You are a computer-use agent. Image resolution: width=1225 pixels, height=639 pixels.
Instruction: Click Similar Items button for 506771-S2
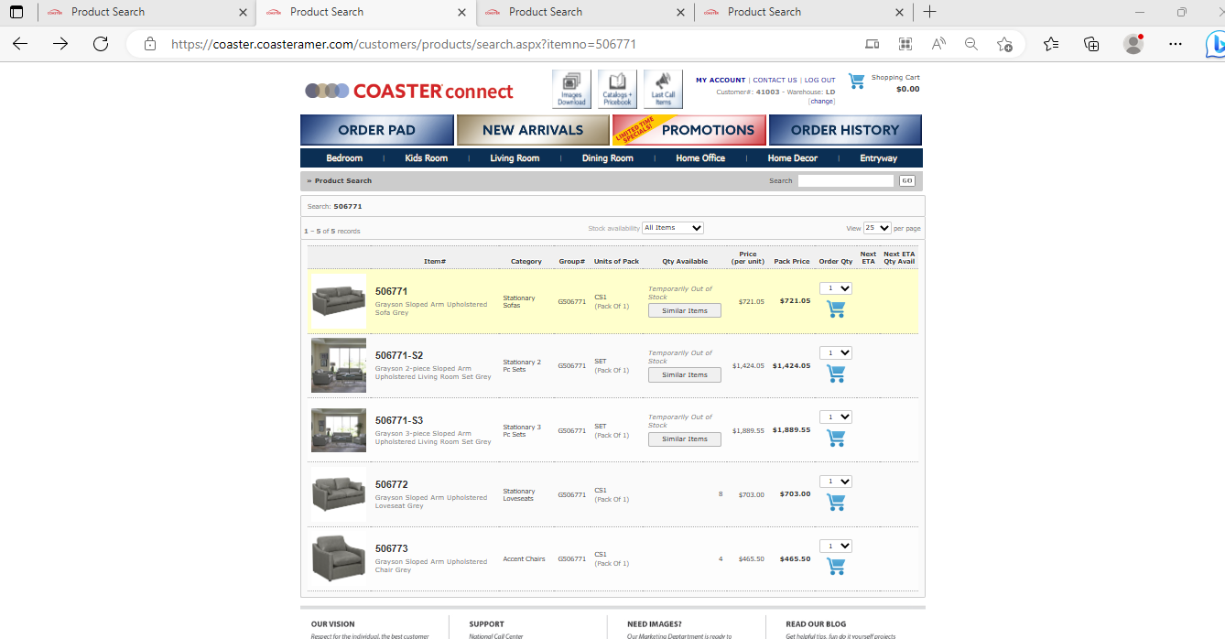[x=685, y=374]
